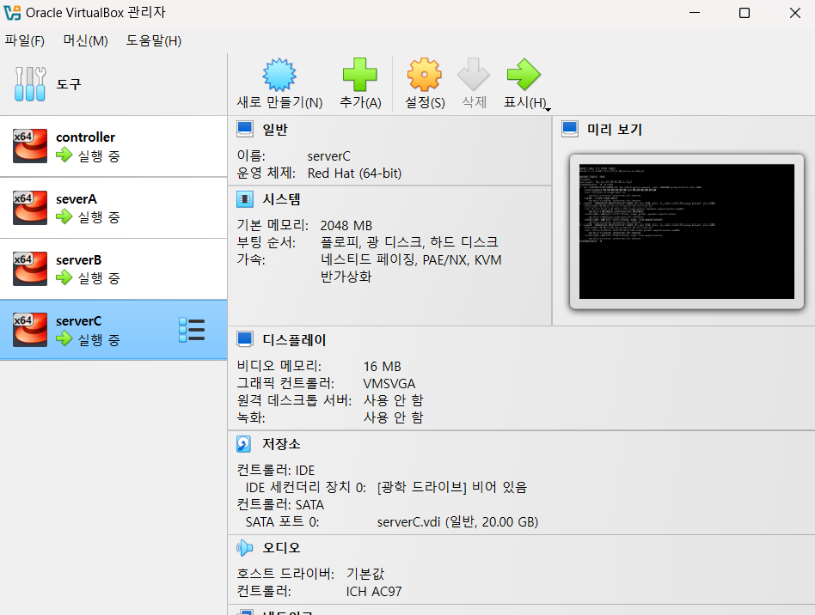This screenshot has width=815, height=615.
Task: Click the Show (표시) green arrow icon
Action: coord(524,75)
